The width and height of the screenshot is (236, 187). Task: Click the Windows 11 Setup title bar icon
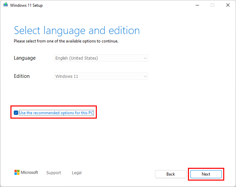click(5, 5)
